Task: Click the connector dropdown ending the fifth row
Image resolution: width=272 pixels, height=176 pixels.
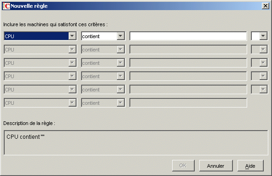Action: [259, 90]
